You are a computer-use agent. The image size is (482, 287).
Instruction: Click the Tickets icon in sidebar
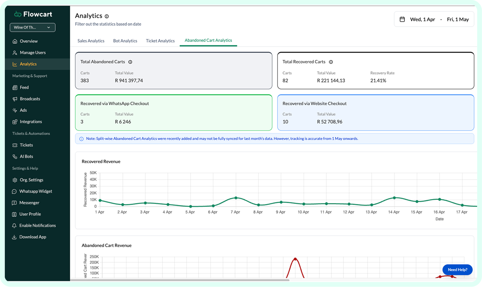tap(15, 145)
